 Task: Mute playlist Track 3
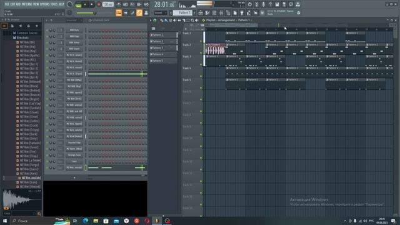(x=201, y=64)
